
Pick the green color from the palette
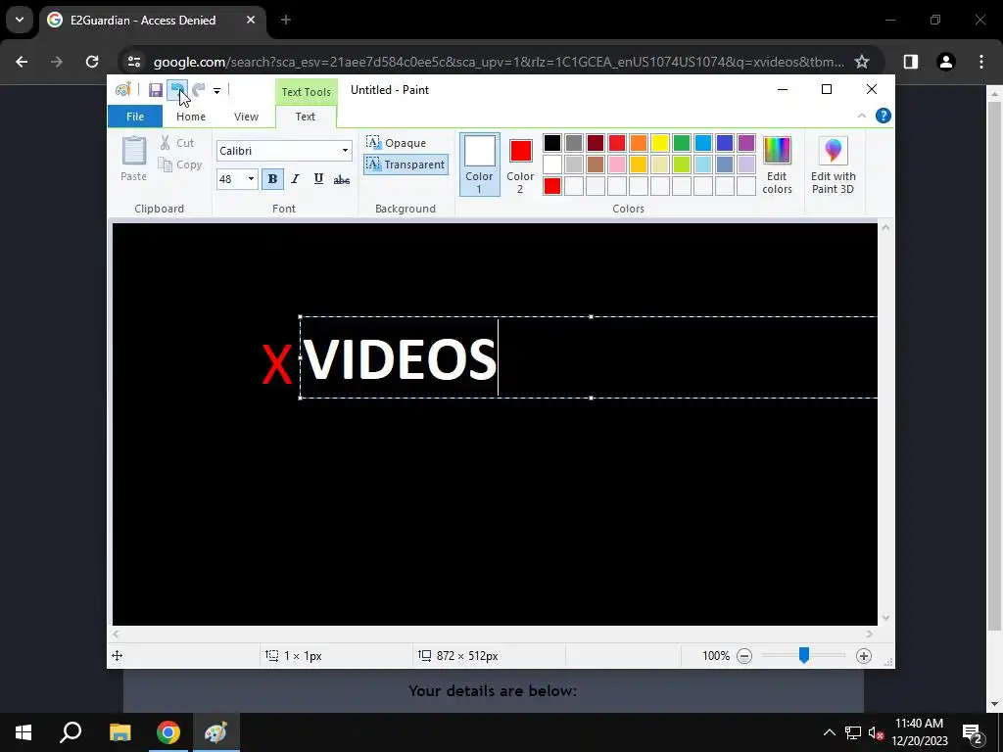pyautogui.click(x=682, y=143)
